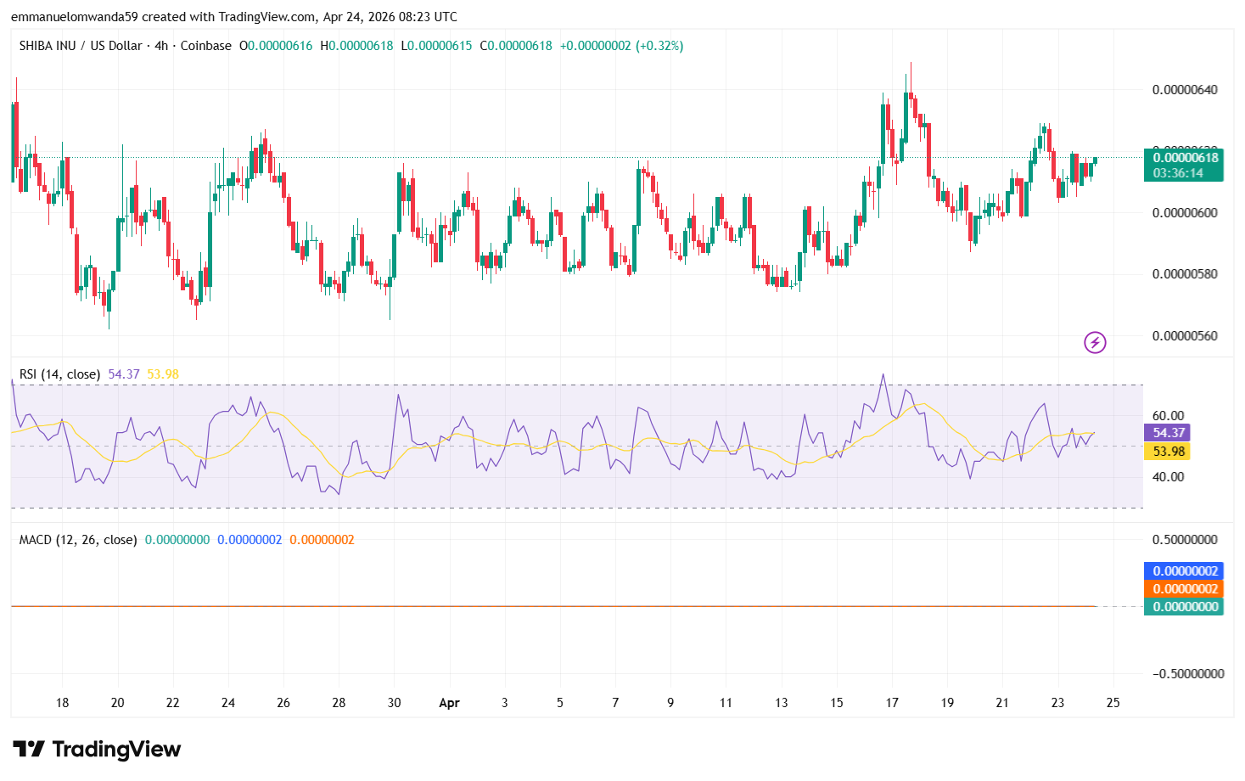The height and width of the screenshot is (781, 1245).
Task: Open the TradingView wordmark link
Action: click(116, 749)
